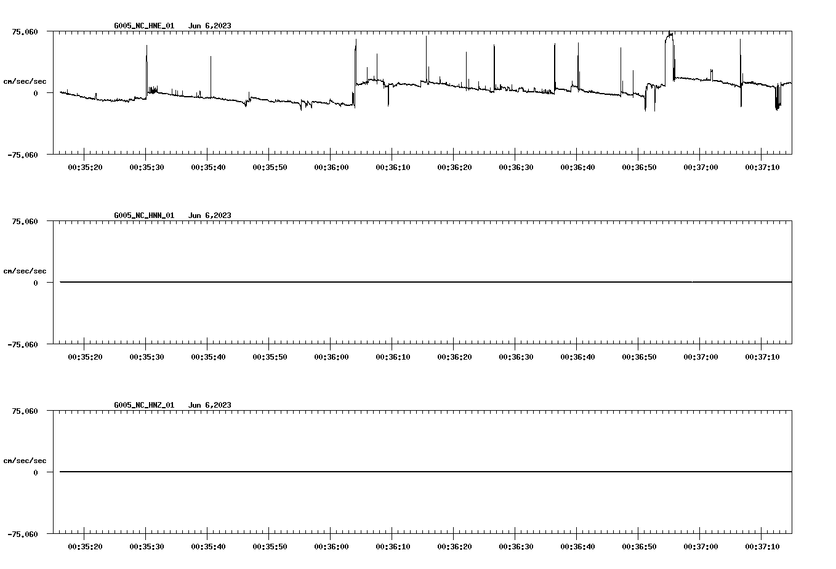The width and height of the screenshot is (836, 569).
Task: Click time label 00:36:40 under HNZ plot
Action: pyautogui.click(x=577, y=547)
